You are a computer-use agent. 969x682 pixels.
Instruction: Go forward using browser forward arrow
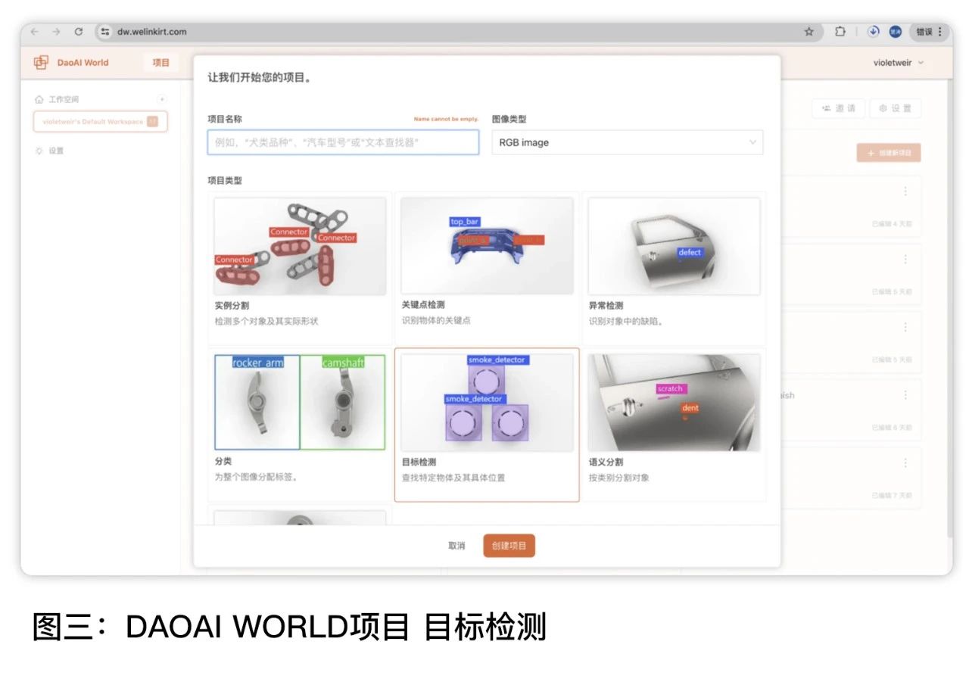coord(56,32)
